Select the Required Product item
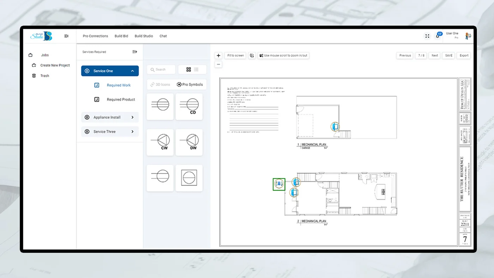494x278 pixels. 121,99
